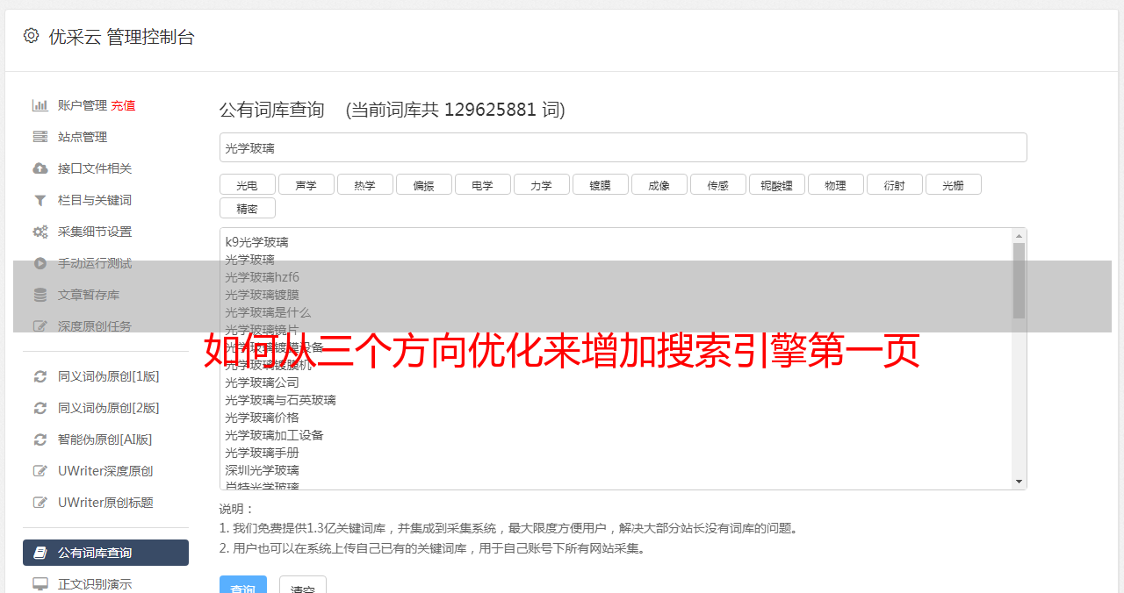Select the 电学 tag button
1124x593 pixels.
(x=482, y=185)
